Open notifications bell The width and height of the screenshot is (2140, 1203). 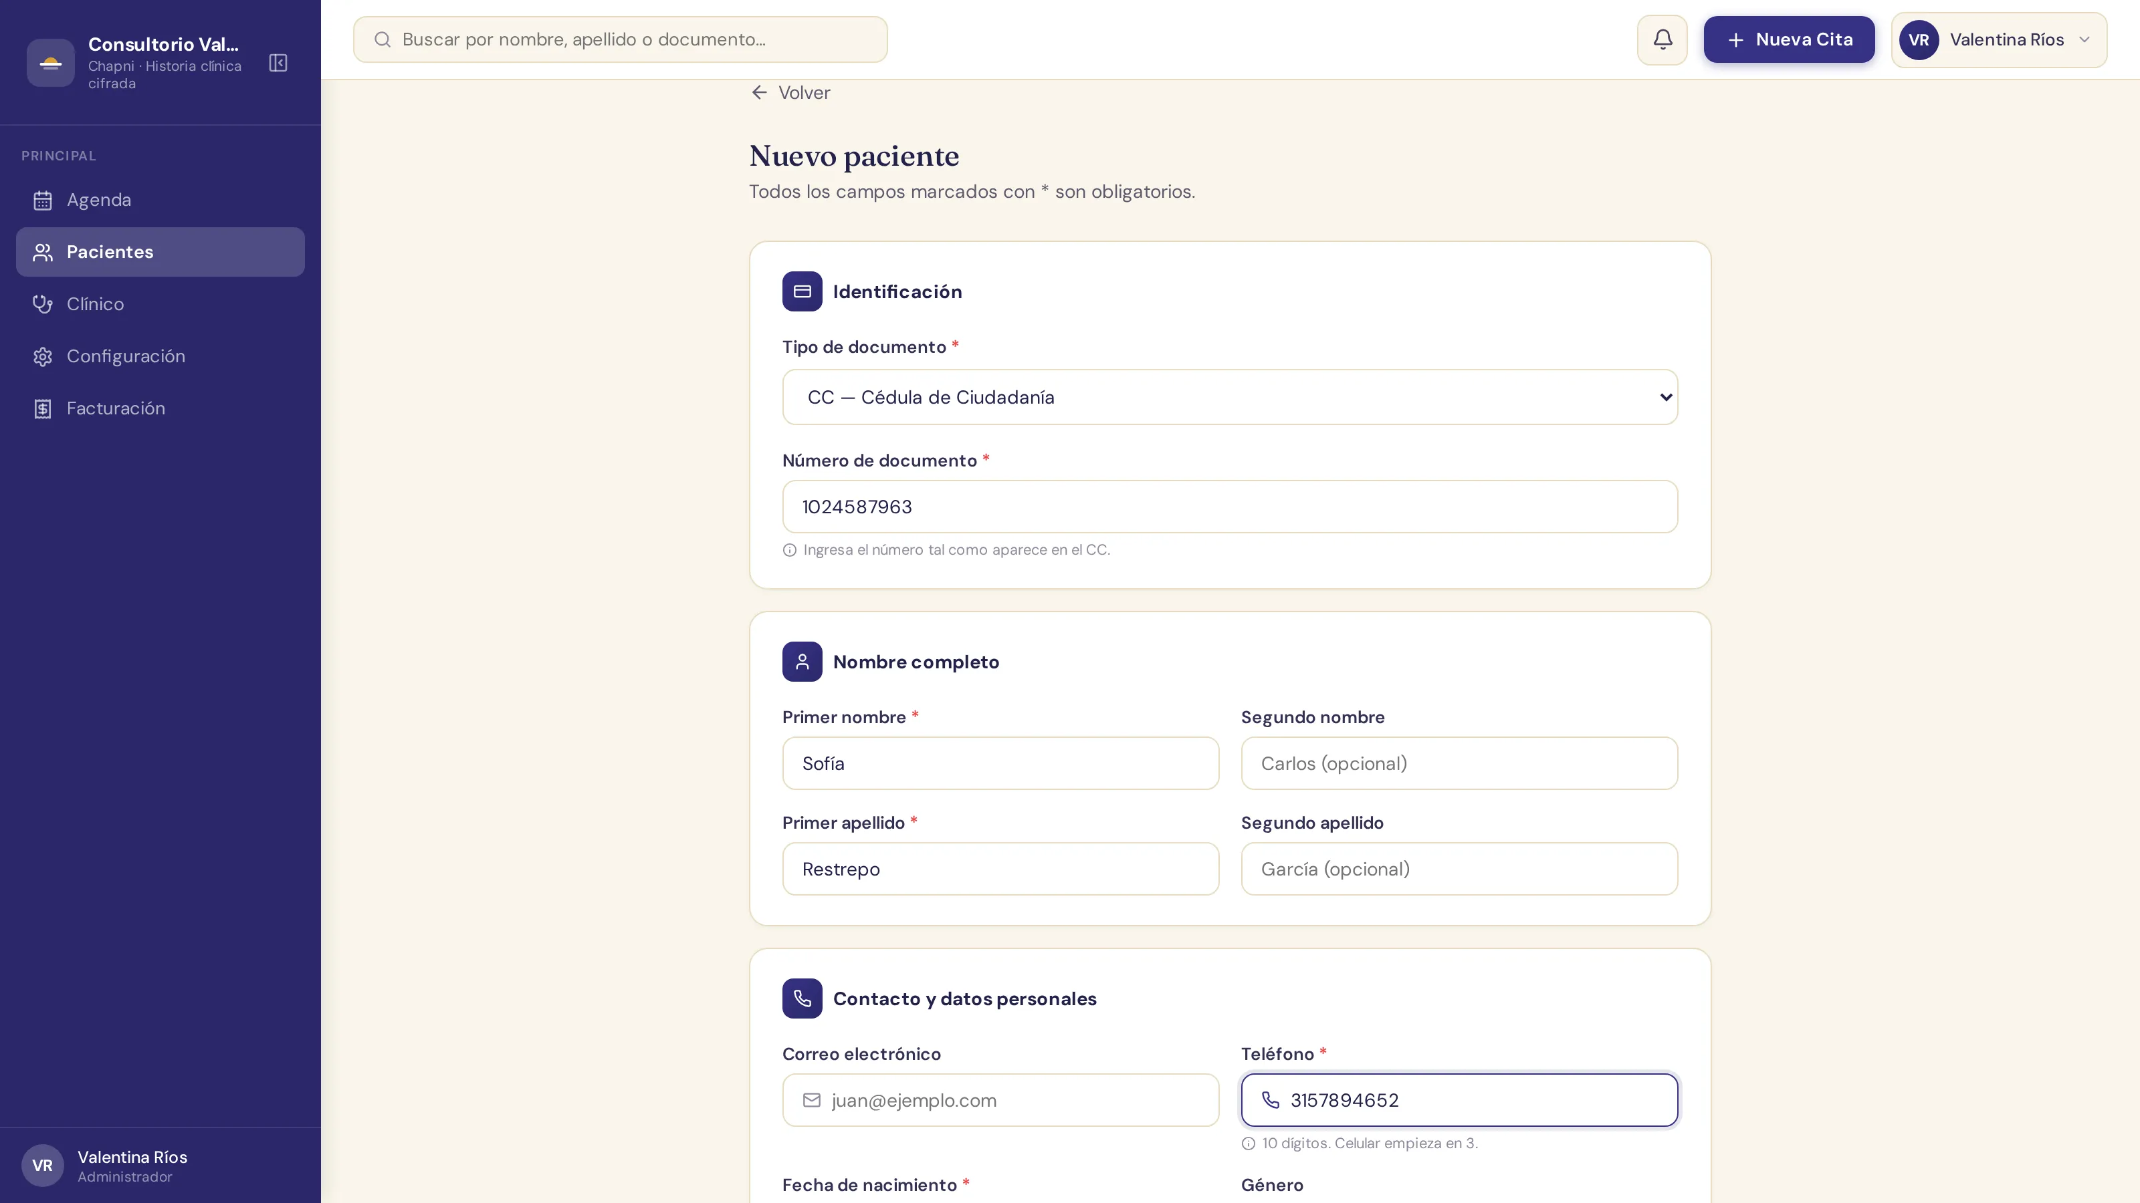(x=1663, y=40)
